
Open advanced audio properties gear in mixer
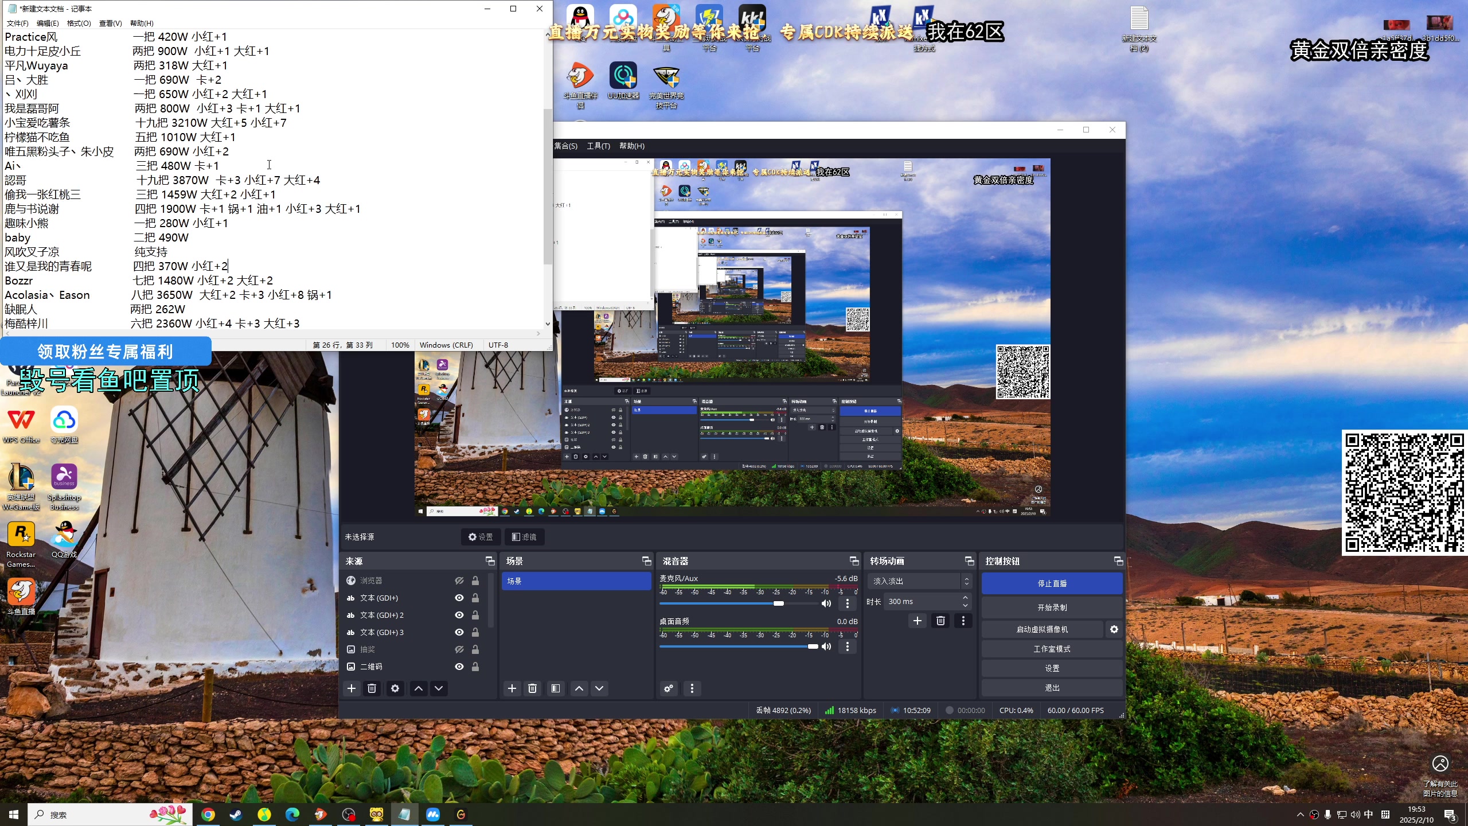coord(669,688)
